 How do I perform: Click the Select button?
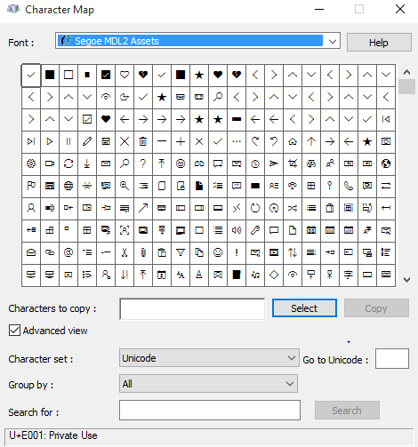(x=304, y=308)
